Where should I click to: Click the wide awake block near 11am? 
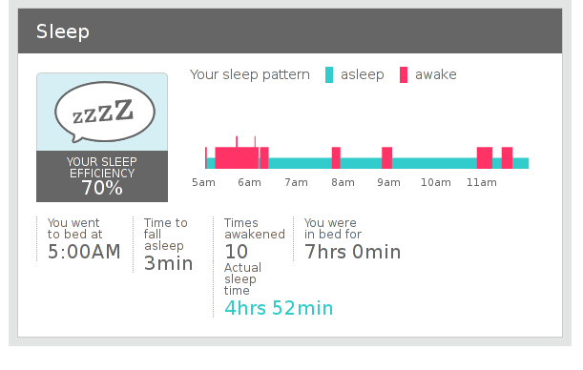tap(485, 158)
